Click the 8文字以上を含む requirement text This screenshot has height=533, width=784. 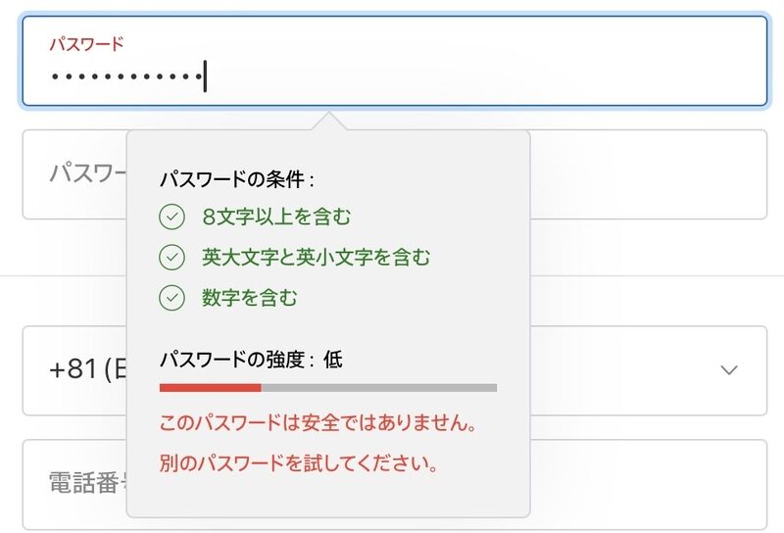(x=276, y=217)
